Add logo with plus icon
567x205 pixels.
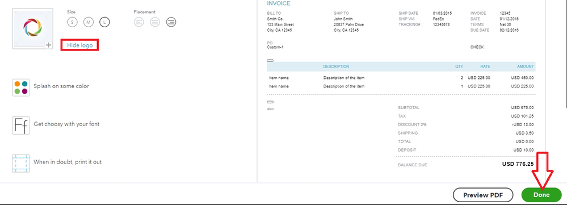coord(49,45)
